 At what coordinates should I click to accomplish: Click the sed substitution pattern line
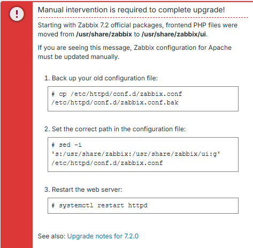136,154
